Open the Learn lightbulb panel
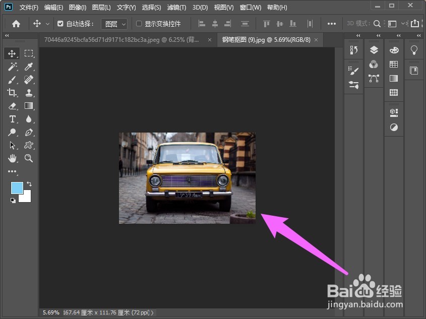Screen dimensions: 426x319 (414, 50)
